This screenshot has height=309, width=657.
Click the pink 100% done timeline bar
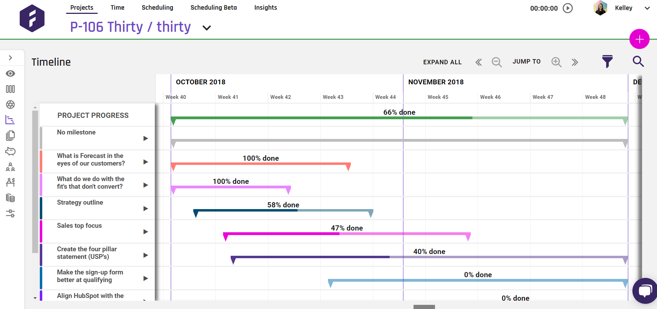231,187
